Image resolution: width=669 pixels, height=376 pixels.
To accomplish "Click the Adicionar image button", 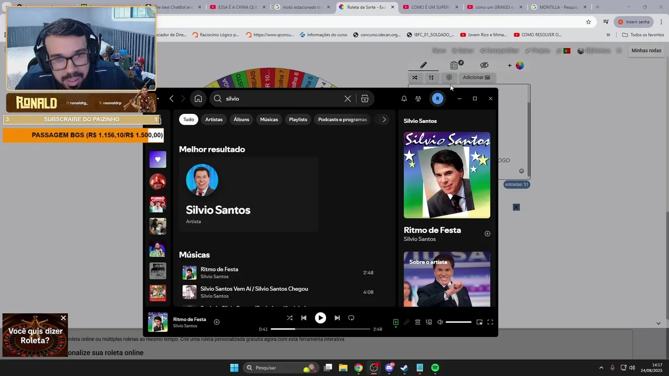I will [476, 77].
